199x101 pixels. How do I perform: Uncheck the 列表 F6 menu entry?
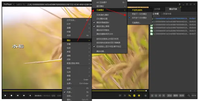click(x=77, y=92)
